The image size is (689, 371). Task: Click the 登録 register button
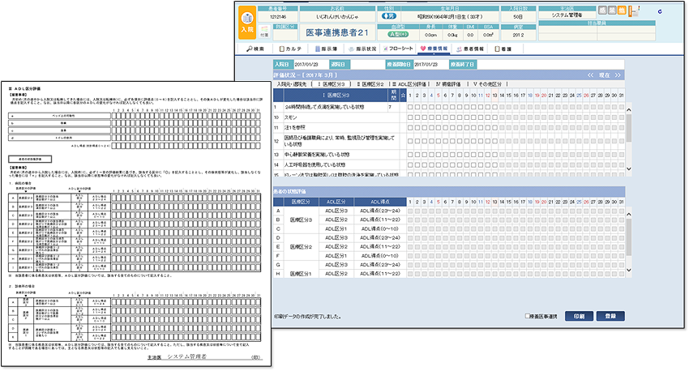click(610, 316)
